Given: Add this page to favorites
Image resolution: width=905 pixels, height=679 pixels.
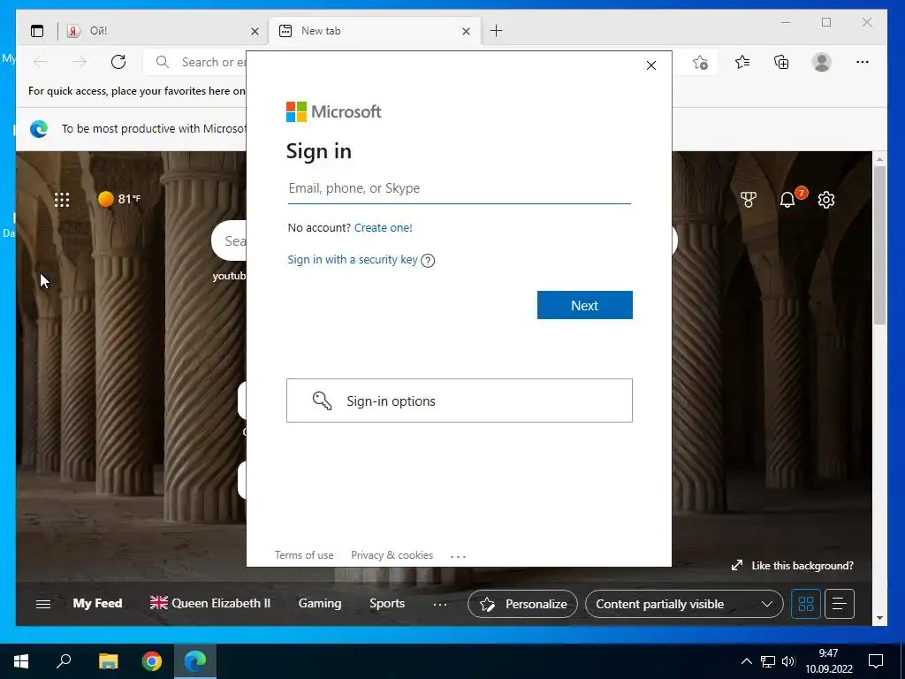Looking at the screenshot, I should click(700, 62).
